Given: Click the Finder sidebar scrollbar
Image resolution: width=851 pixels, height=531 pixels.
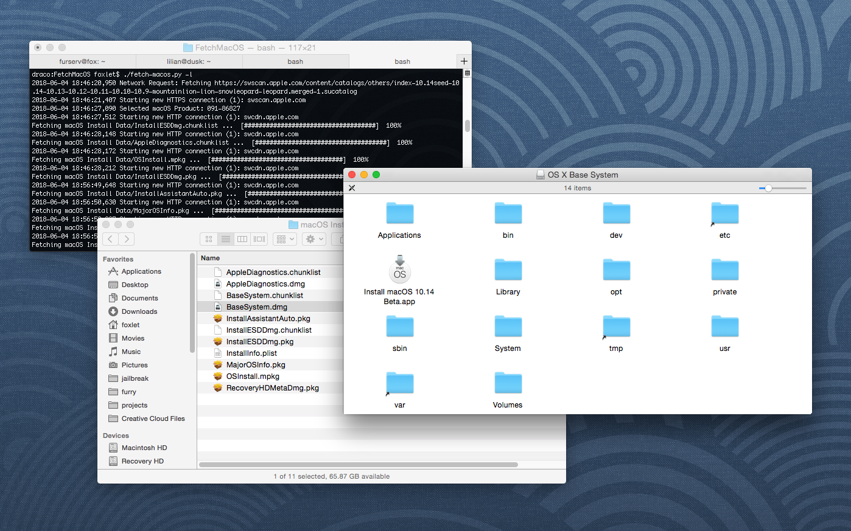Looking at the screenshot, I should [x=192, y=303].
